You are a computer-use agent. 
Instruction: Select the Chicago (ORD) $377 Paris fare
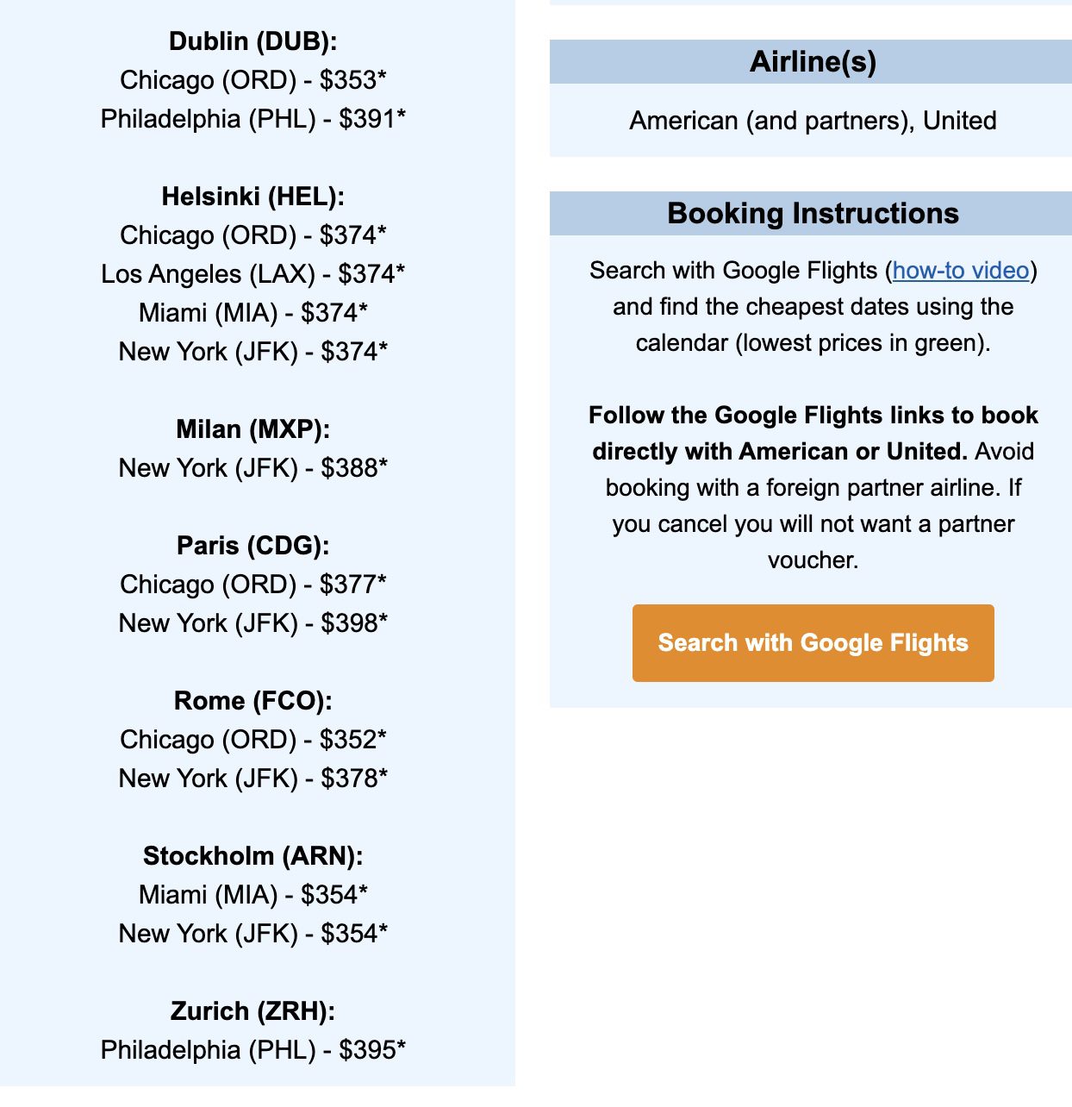[x=256, y=584]
